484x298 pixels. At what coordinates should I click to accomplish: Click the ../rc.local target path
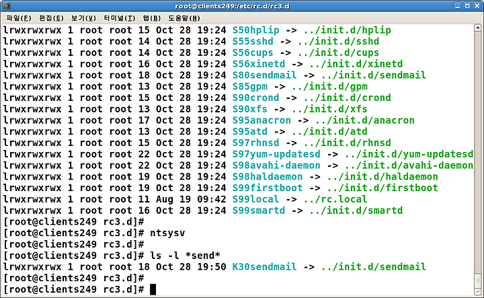pos(335,199)
